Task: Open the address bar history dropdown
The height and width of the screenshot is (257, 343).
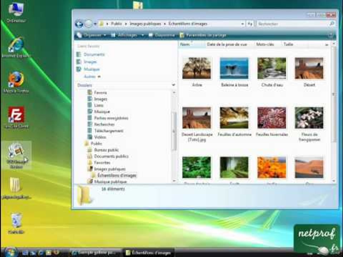Action: [x=242, y=24]
